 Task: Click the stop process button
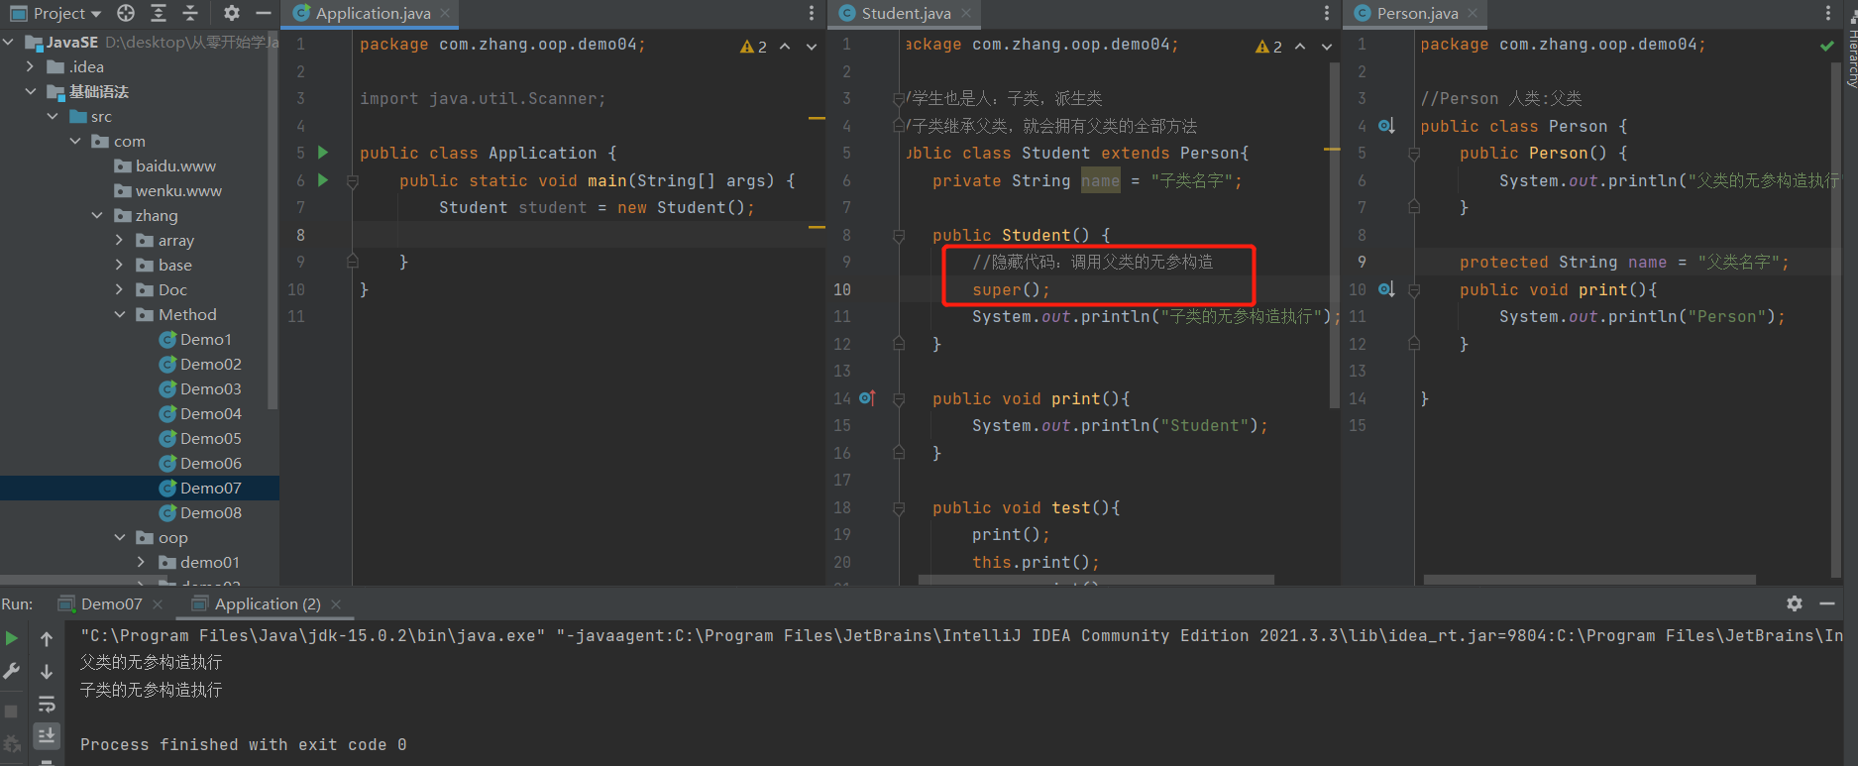click(x=12, y=711)
